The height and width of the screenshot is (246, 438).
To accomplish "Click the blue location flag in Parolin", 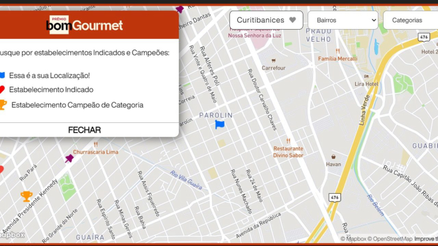I will point(219,124).
